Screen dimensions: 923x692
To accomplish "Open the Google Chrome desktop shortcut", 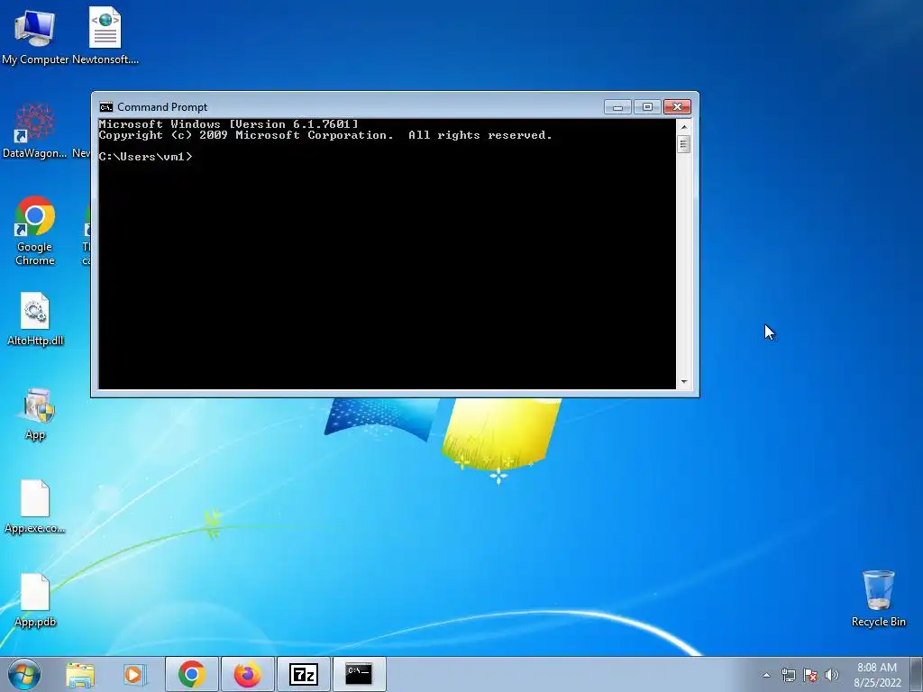I will pos(34,231).
